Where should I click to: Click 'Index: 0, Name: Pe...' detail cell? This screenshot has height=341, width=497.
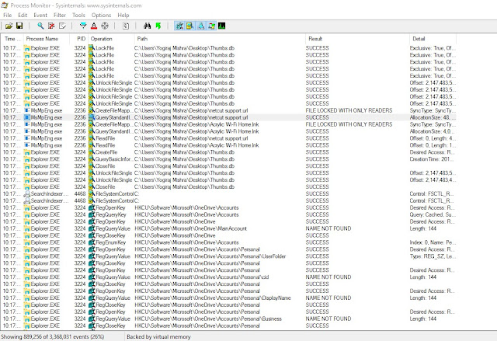(x=433, y=242)
